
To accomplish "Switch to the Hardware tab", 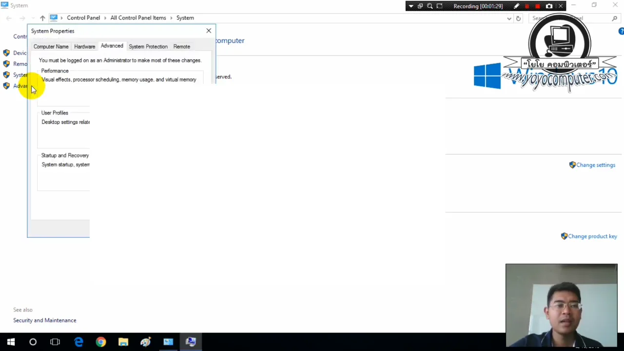I will 84,46.
